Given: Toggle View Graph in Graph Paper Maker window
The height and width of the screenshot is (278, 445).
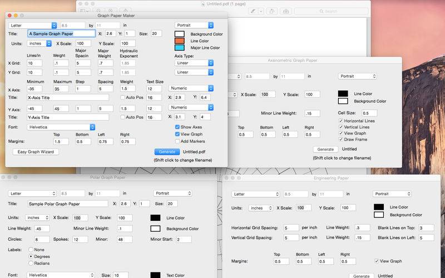Looking at the screenshot, I should 177,134.
